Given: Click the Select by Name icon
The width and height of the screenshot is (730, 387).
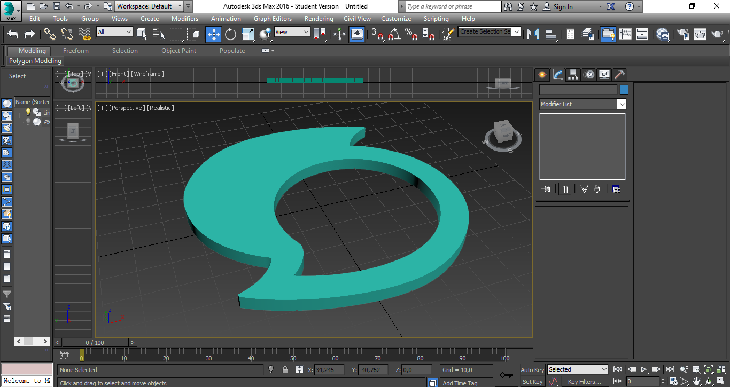Looking at the screenshot, I should point(159,34).
